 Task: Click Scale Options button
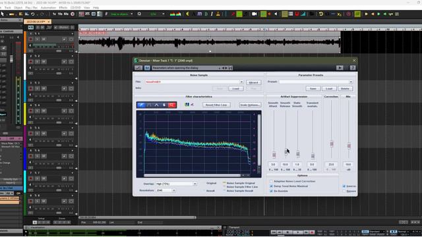click(x=250, y=105)
